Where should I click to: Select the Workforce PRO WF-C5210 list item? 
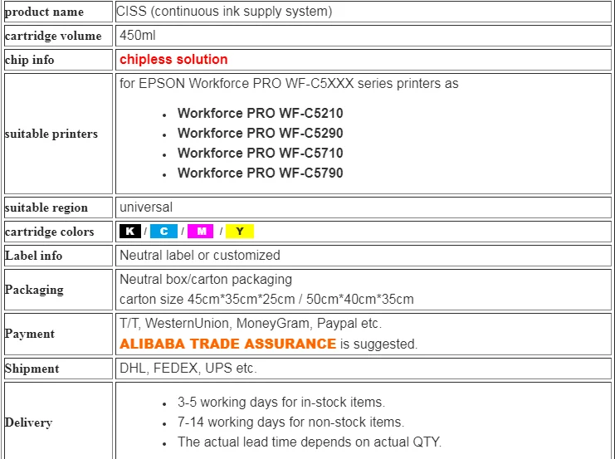point(260,113)
